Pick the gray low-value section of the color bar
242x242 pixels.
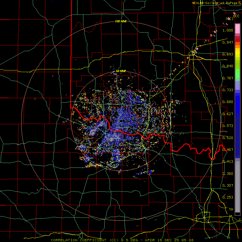tap(237, 187)
